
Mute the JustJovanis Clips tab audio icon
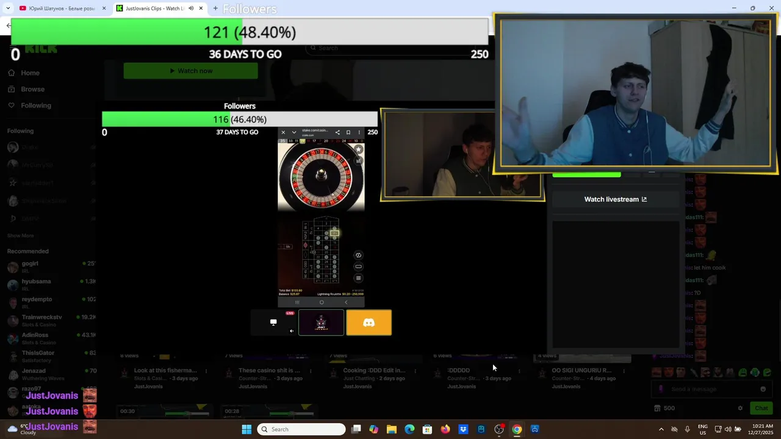click(x=191, y=9)
